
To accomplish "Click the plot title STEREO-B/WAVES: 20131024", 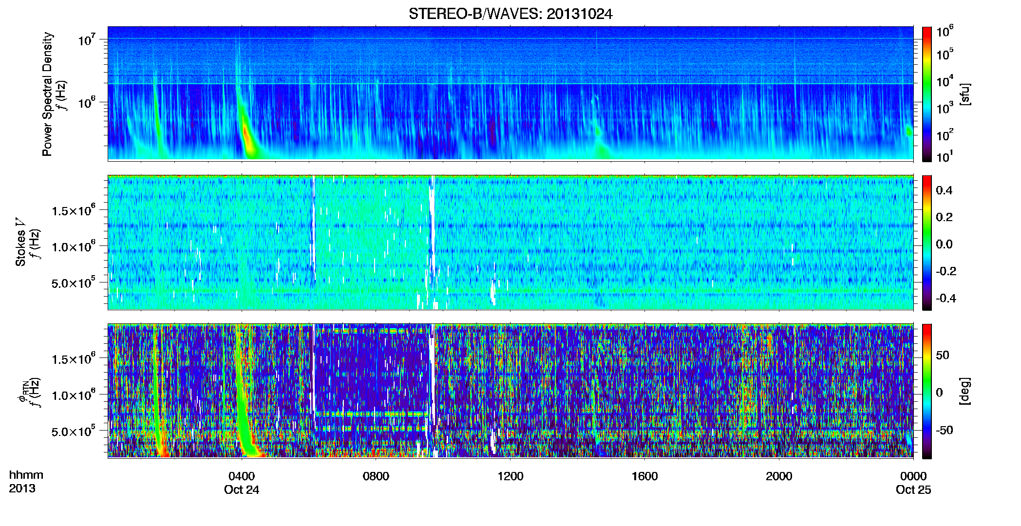I will click(x=510, y=14).
